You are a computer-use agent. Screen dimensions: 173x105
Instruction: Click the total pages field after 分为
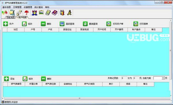(x=136, y=78)
